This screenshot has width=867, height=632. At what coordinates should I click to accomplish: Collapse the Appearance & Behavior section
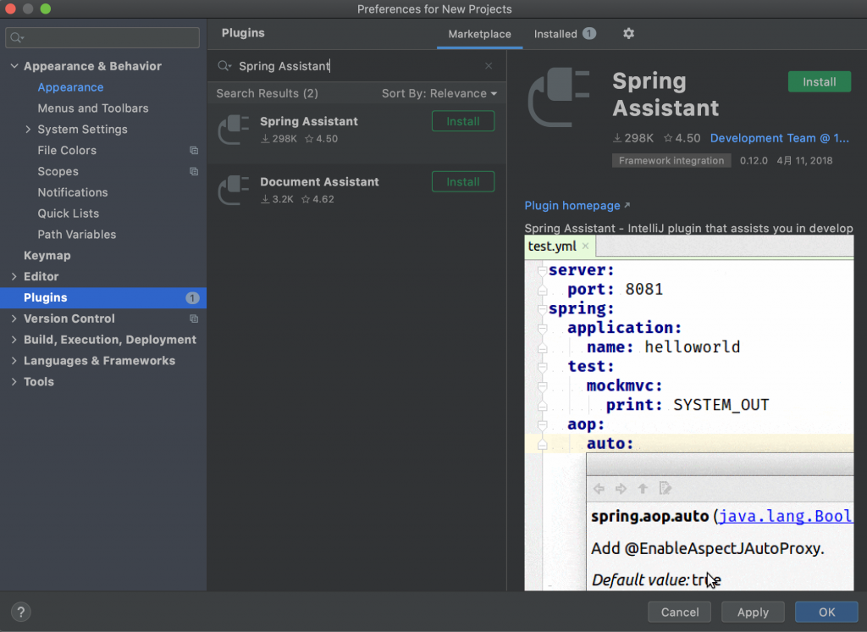coord(14,66)
